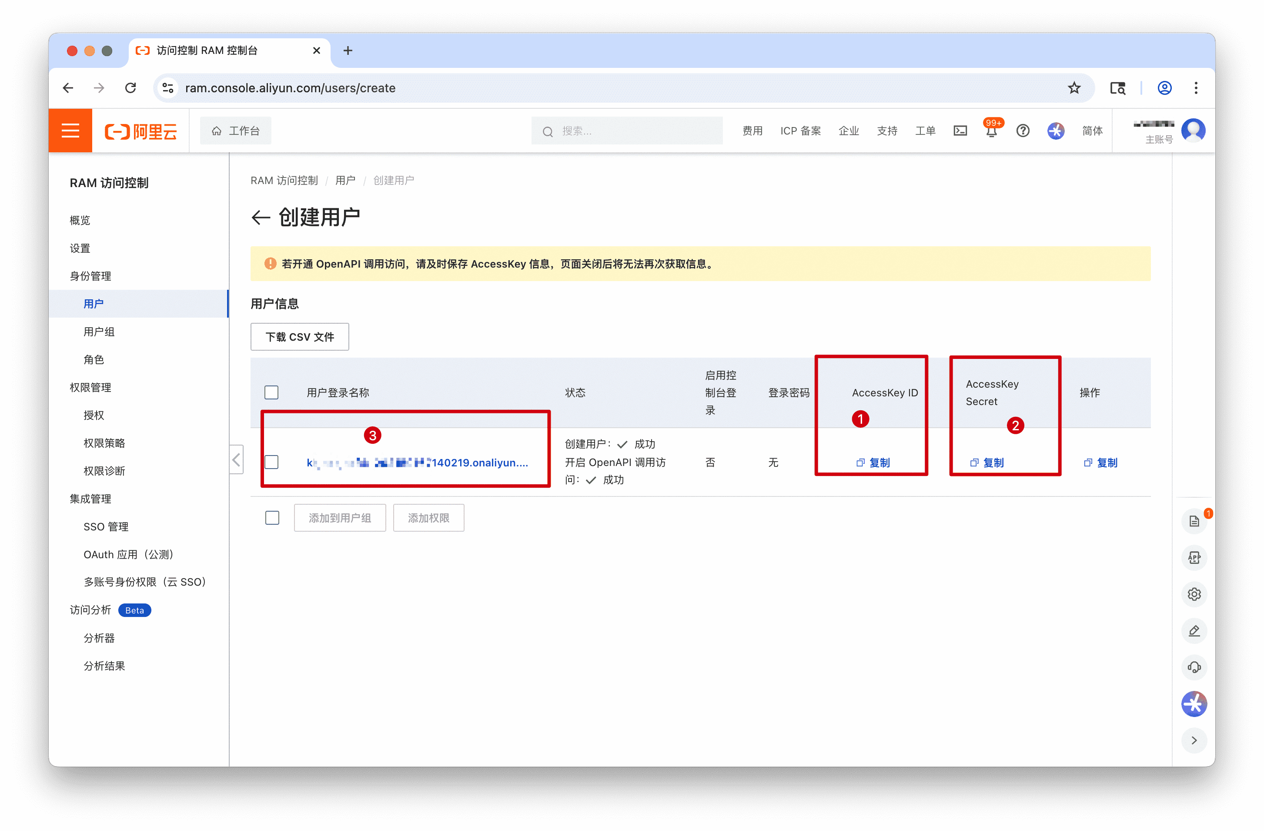Open the feedback pencil icon on the right
The height and width of the screenshot is (831, 1264).
[x=1194, y=631]
